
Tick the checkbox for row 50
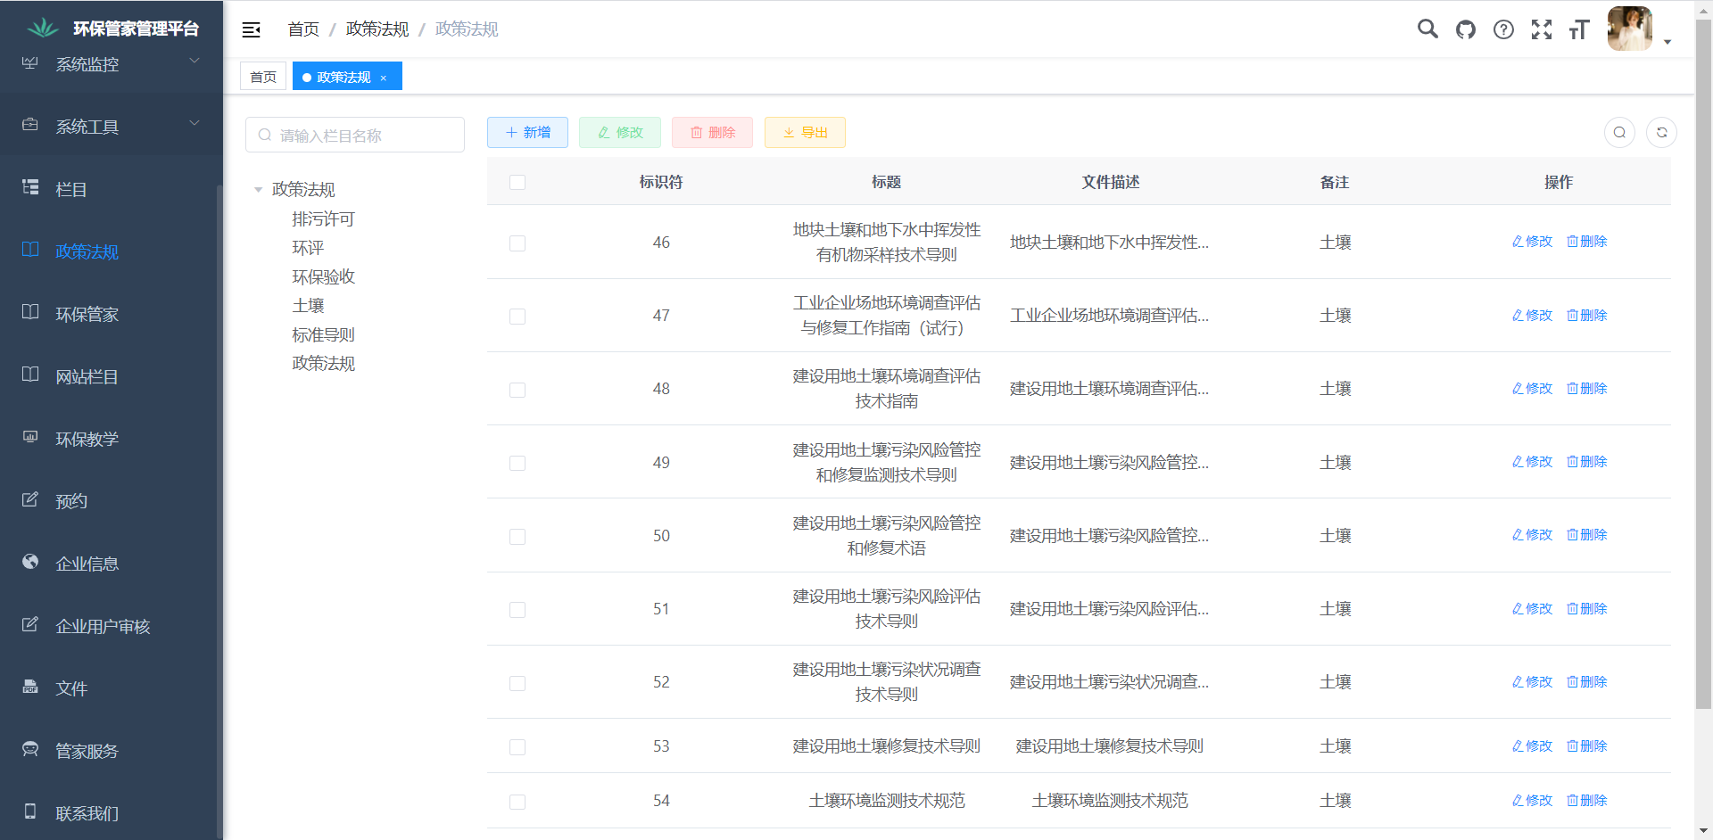(x=517, y=536)
